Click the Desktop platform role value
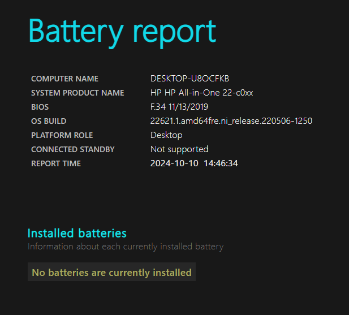 166,135
